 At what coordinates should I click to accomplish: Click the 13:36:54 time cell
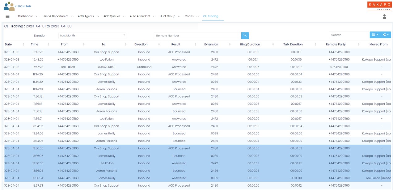coord(37,178)
